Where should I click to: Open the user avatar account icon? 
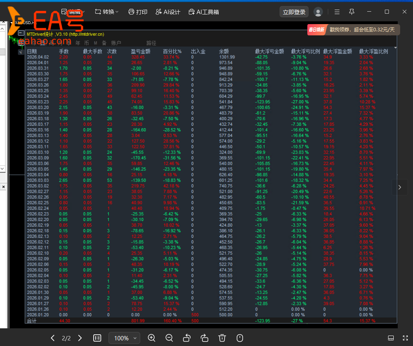(318, 12)
